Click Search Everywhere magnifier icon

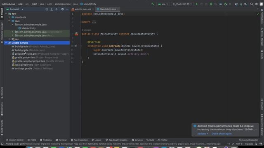click(x=252, y=4)
